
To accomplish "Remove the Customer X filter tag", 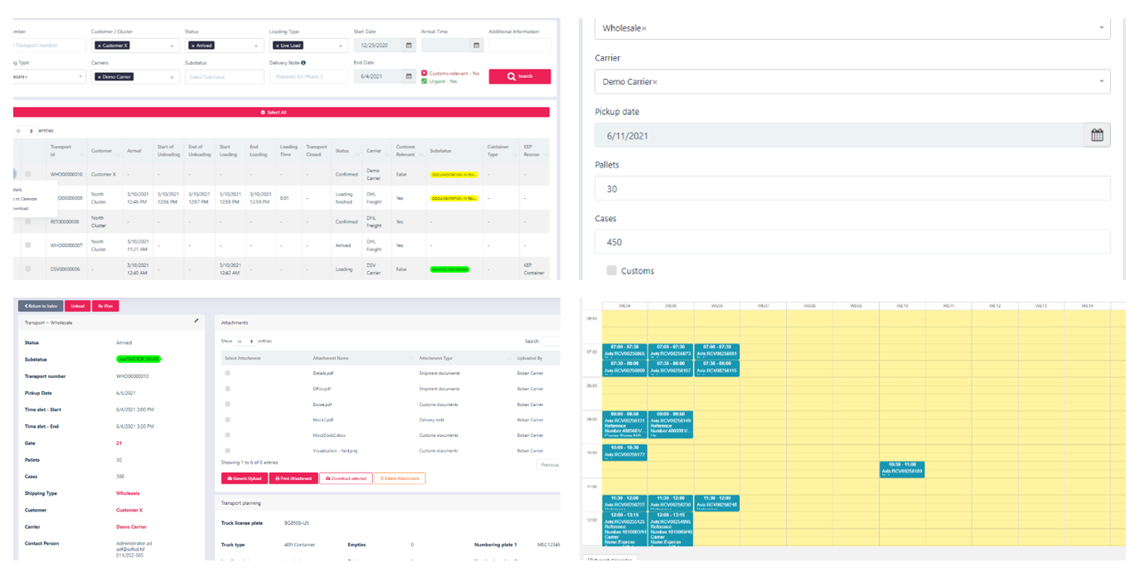I will tap(99, 46).
